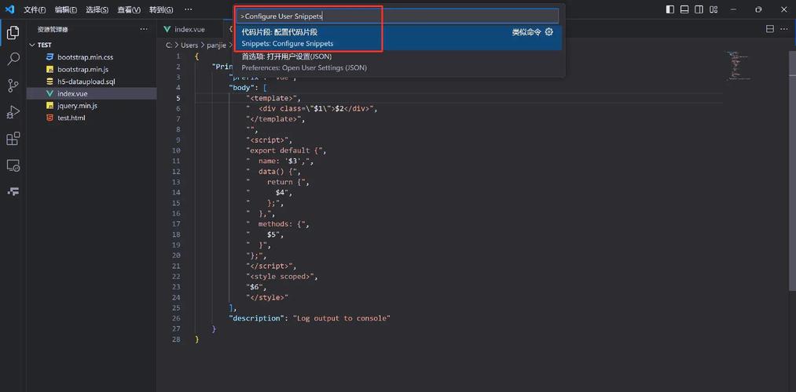Click the Users breadcrumb segment
Viewport: 796px width, 392px height.
click(x=189, y=45)
